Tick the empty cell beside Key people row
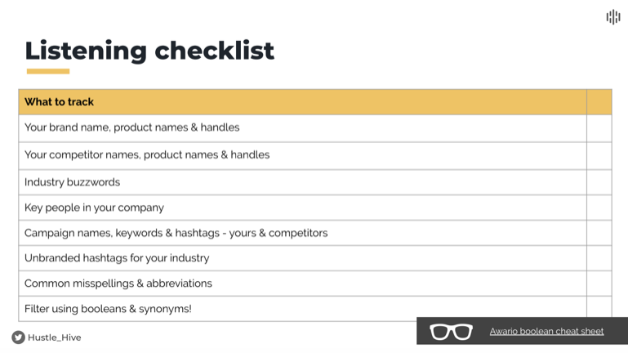628x353 pixels. (599, 208)
